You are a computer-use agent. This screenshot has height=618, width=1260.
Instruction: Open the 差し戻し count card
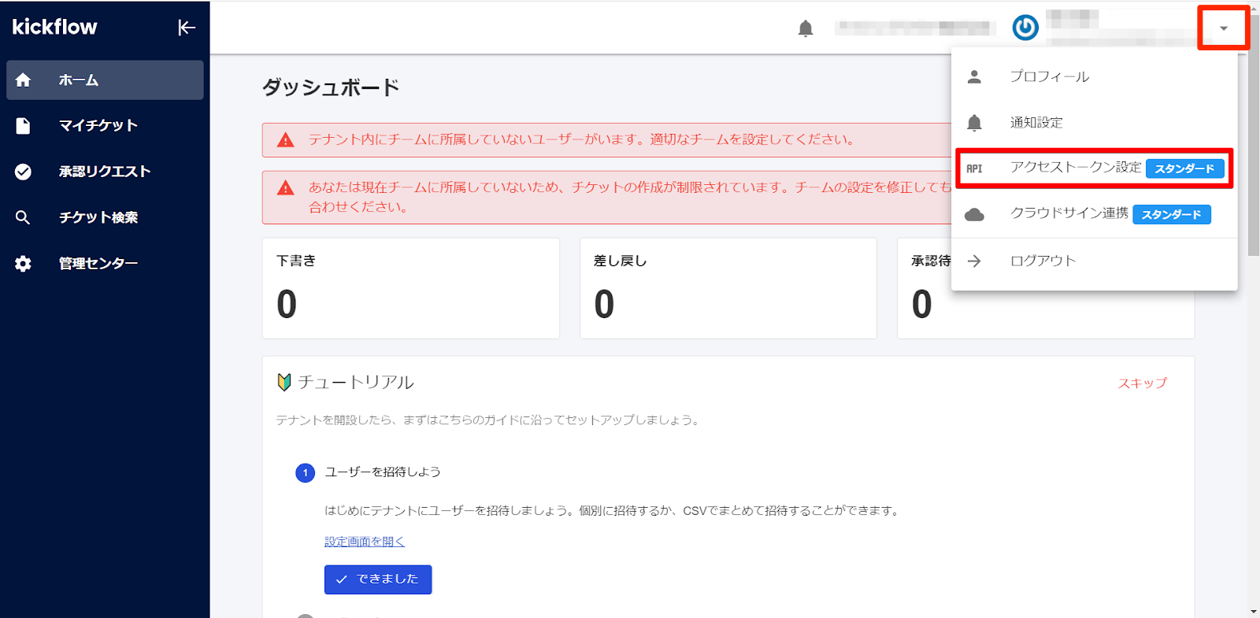(728, 288)
